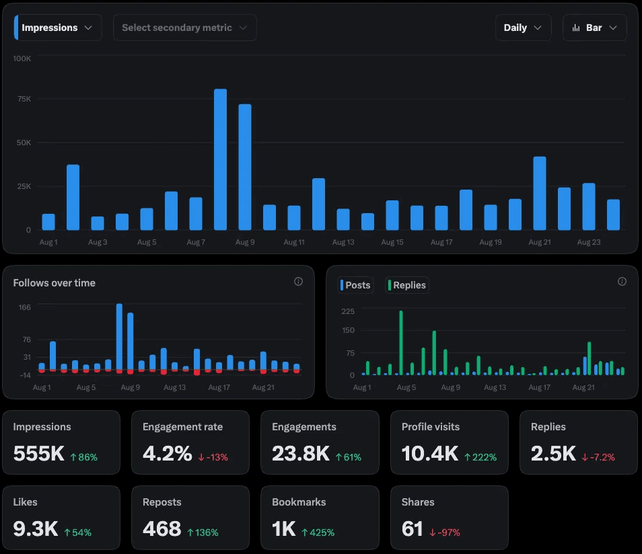
Task: Toggle the Posts series legend
Action: click(x=355, y=285)
